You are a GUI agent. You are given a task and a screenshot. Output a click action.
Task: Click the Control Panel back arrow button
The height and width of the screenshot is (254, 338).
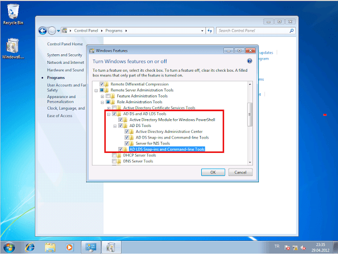click(43, 31)
